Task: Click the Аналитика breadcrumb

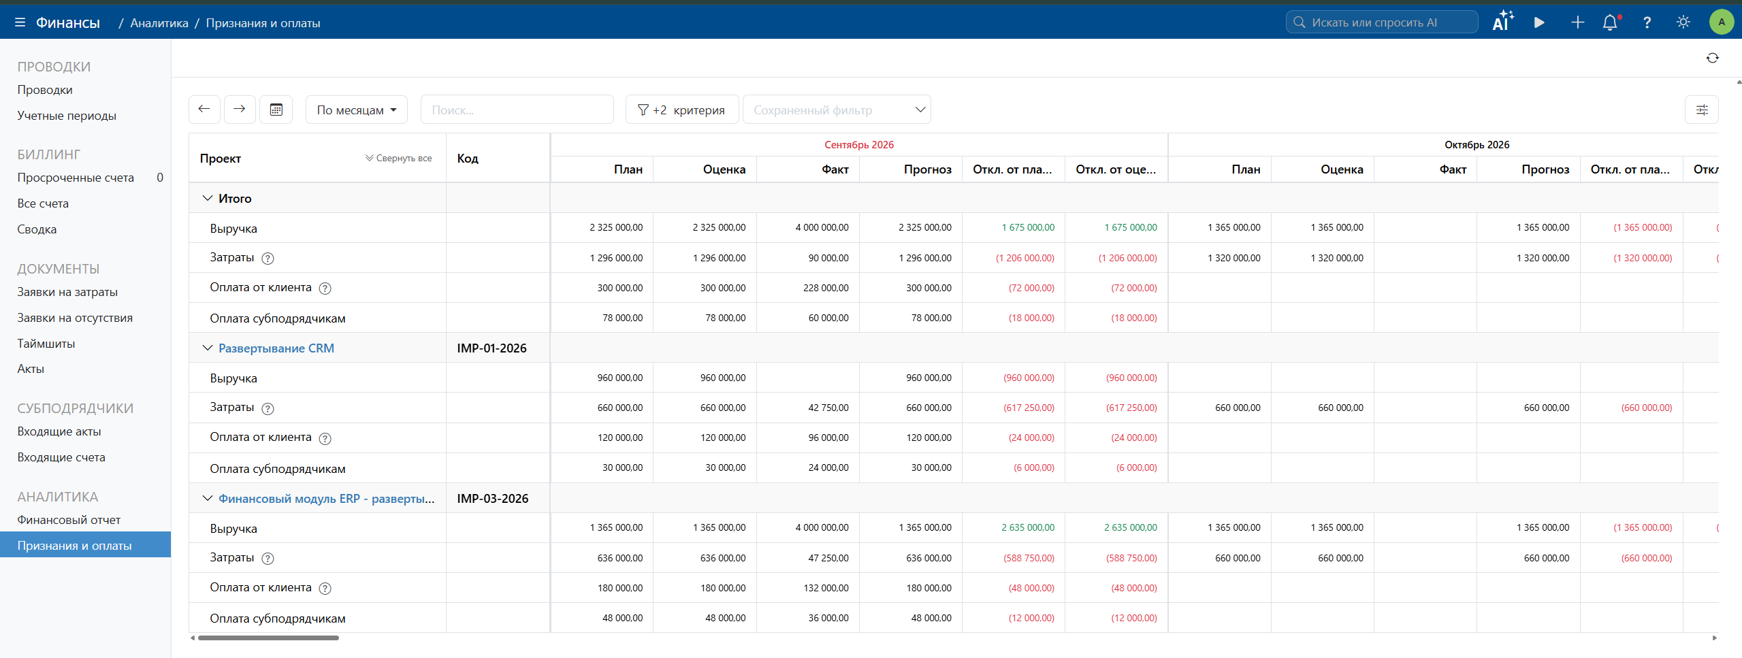Action: pyautogui.click(x=159, y=23)
